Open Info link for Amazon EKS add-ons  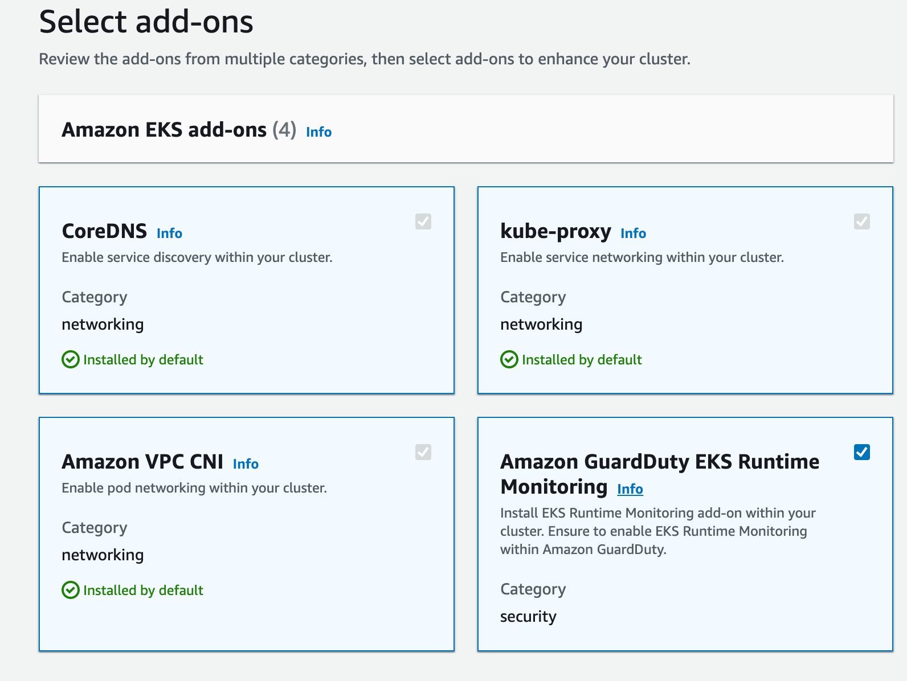(x=318, y=132)
